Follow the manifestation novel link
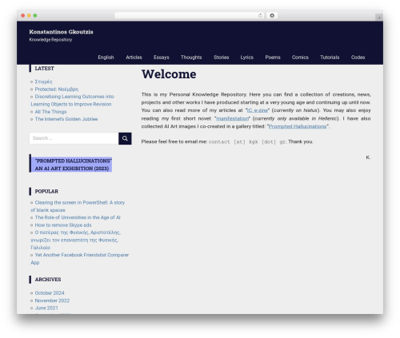The width and height of the screenshot is (400, 338). pos(232,118)
